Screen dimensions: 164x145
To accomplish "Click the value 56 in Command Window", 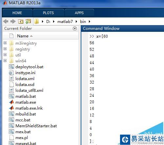I will pyautogui.click(x=92, y=43).
